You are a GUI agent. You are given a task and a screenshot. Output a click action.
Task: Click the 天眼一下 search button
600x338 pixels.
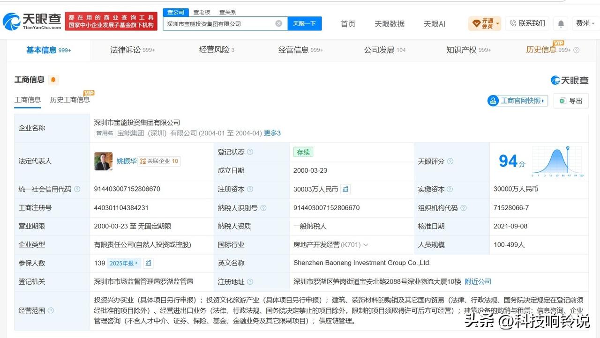305,23
